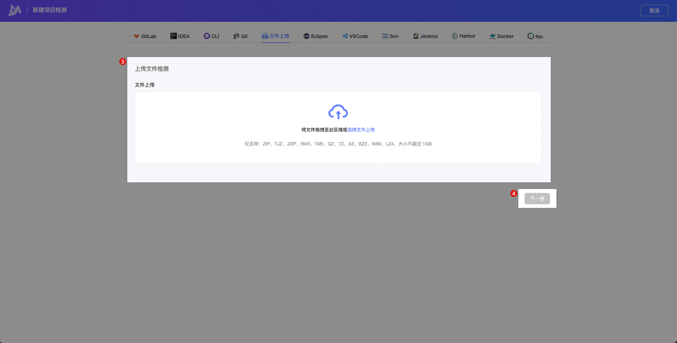This screenshot has height=343, width=677.
Task: Click the supported formats hint text in dropzone
Action: click(338, 144)
